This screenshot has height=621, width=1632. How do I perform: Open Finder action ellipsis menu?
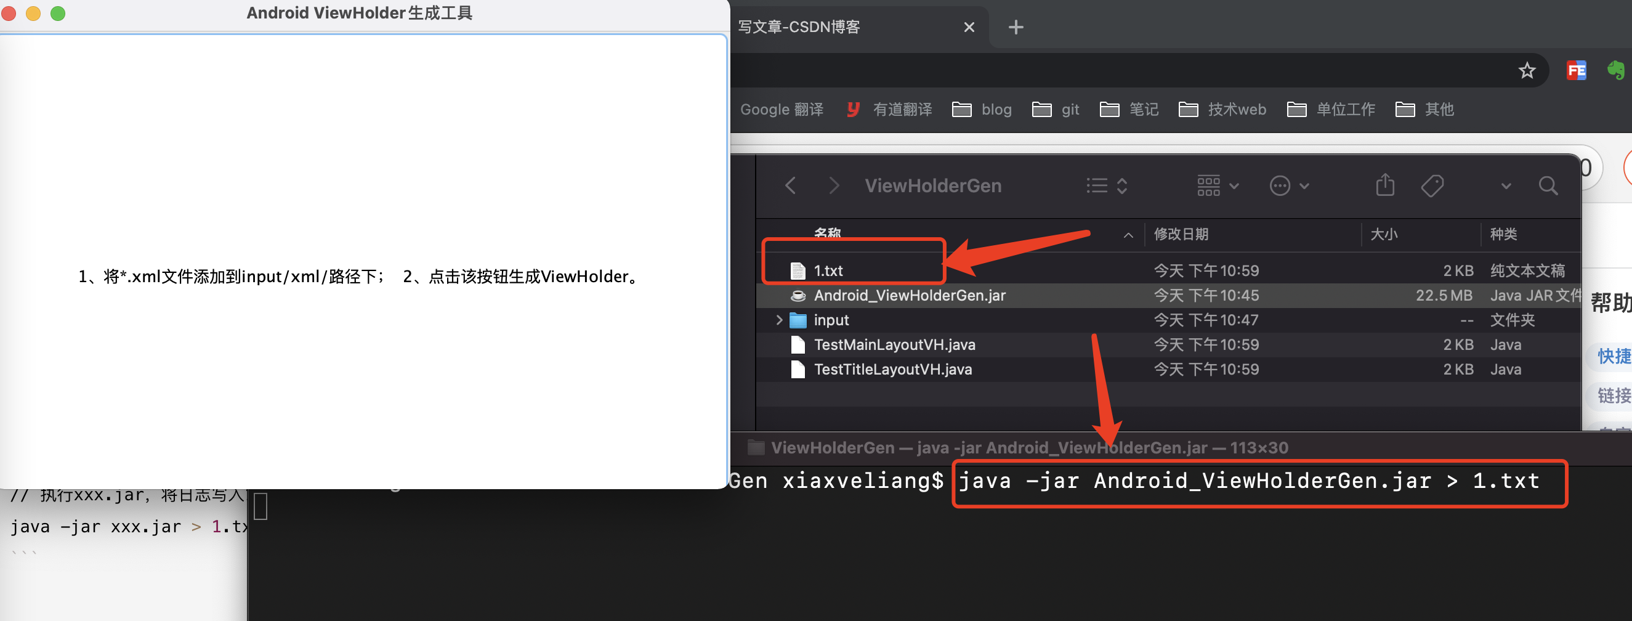pos(1289,185)
